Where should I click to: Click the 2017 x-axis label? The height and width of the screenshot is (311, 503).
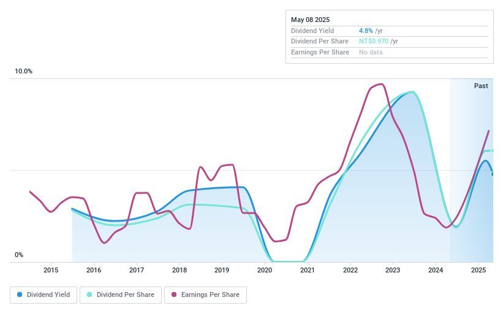coord(137,270)
